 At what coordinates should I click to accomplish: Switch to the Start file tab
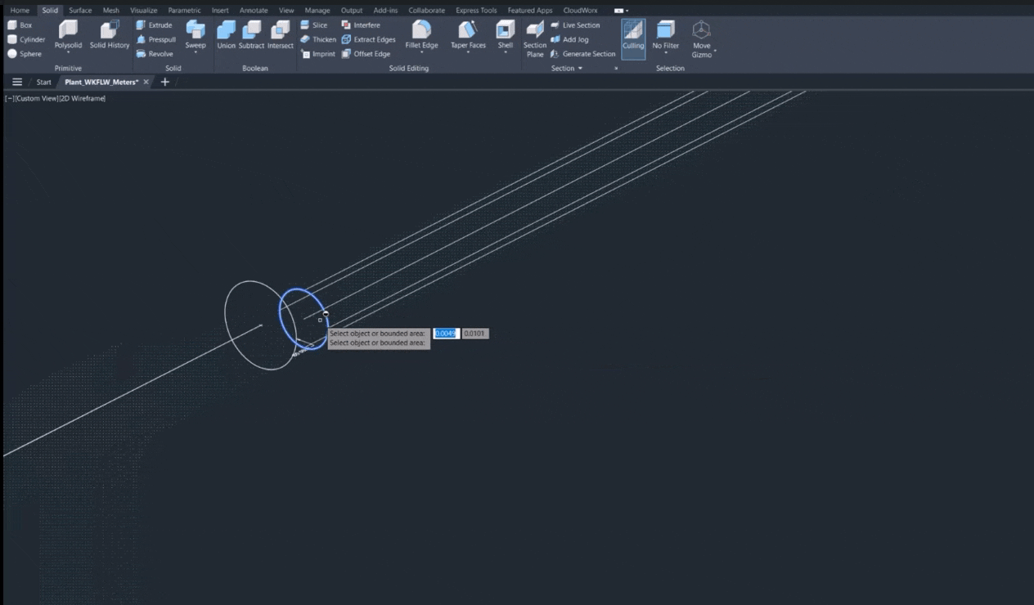(x=44, y=82)
